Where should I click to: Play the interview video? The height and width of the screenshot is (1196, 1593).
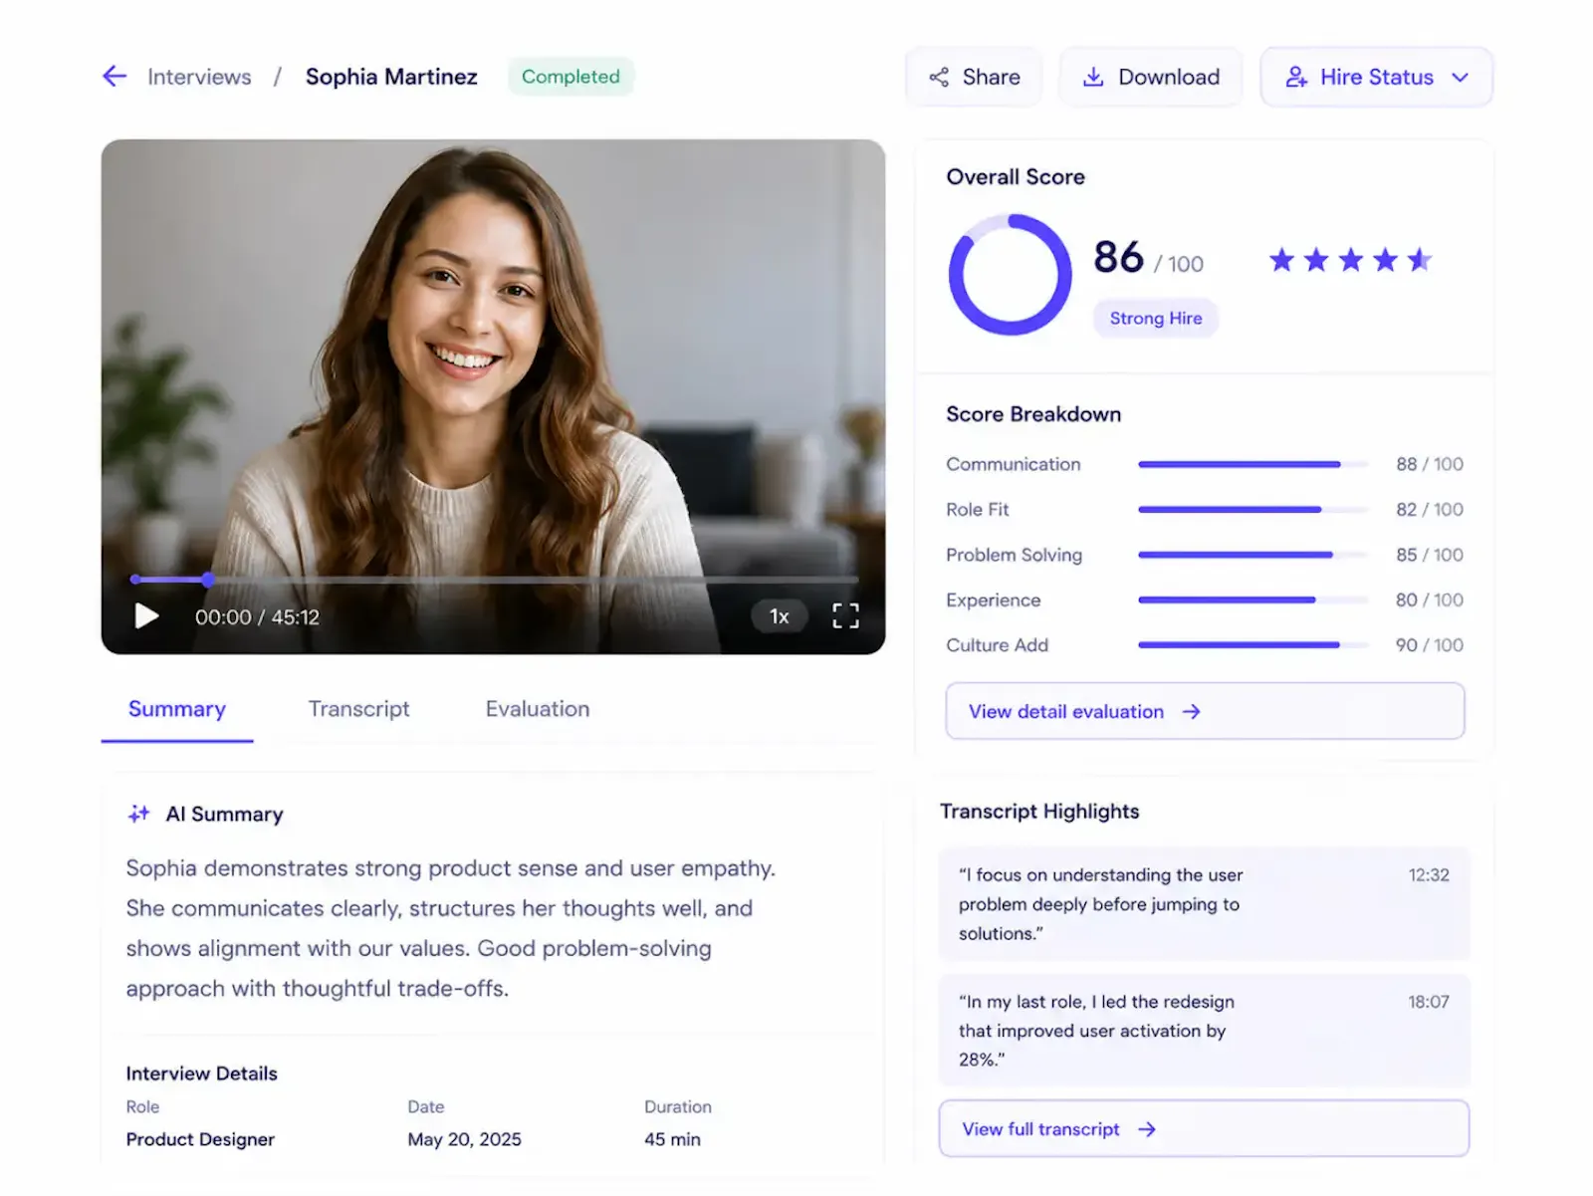146,616
